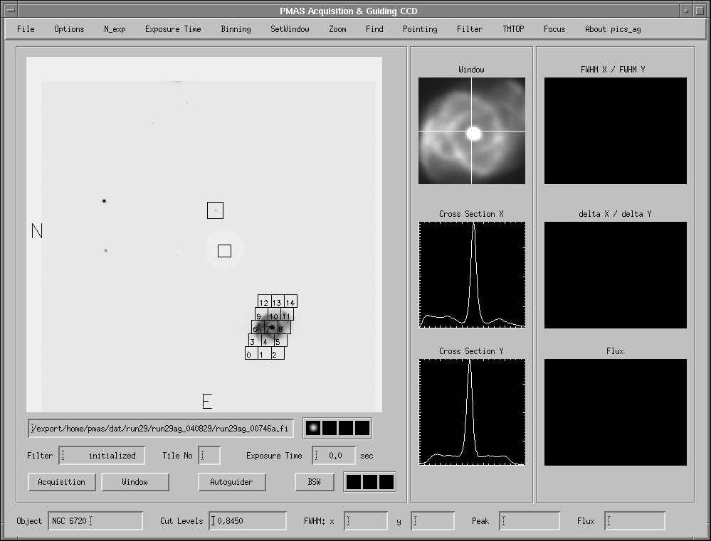Click the Acquisition button
Screen dimensions: 711x541
pyautogui.click(x=62, y=482)
